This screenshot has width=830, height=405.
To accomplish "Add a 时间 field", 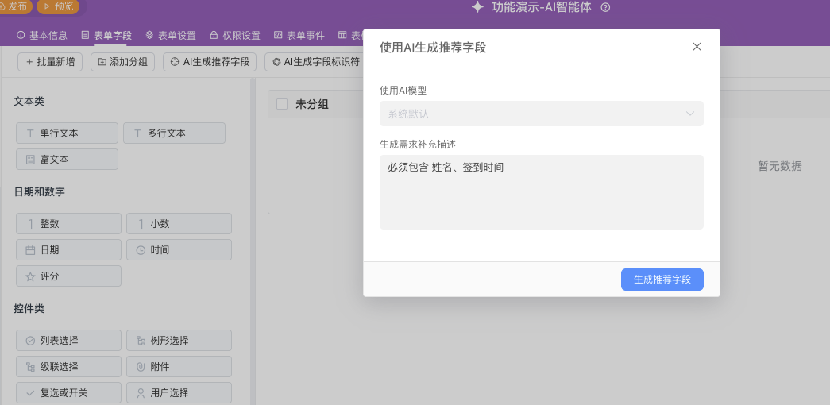I will [x=179, y=250].
